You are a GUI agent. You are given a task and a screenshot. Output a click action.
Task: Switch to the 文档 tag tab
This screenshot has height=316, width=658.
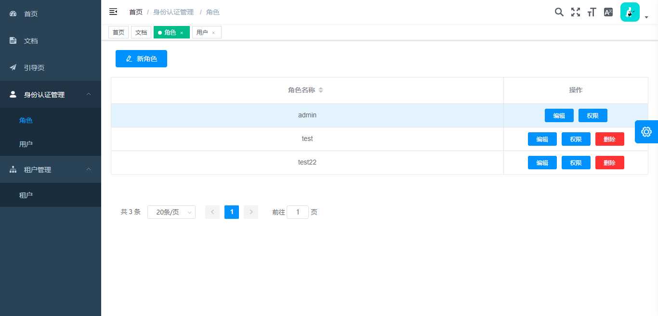(x=141, y=32)
